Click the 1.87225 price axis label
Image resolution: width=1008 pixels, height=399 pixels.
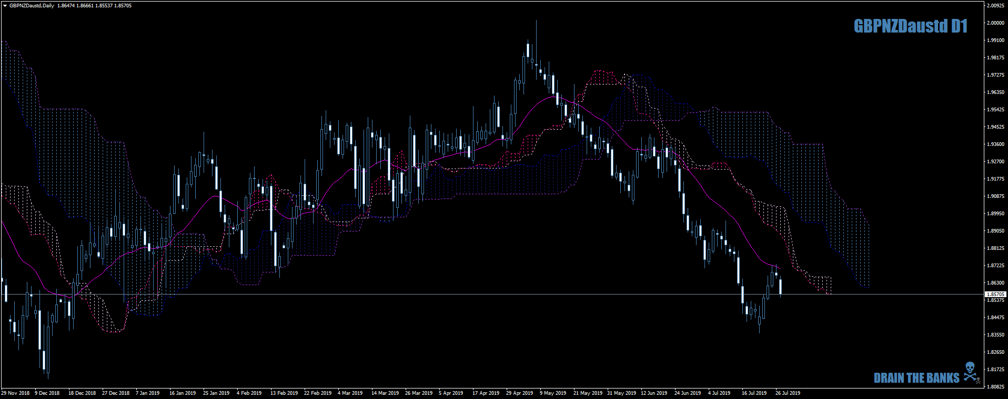point(995,266)
